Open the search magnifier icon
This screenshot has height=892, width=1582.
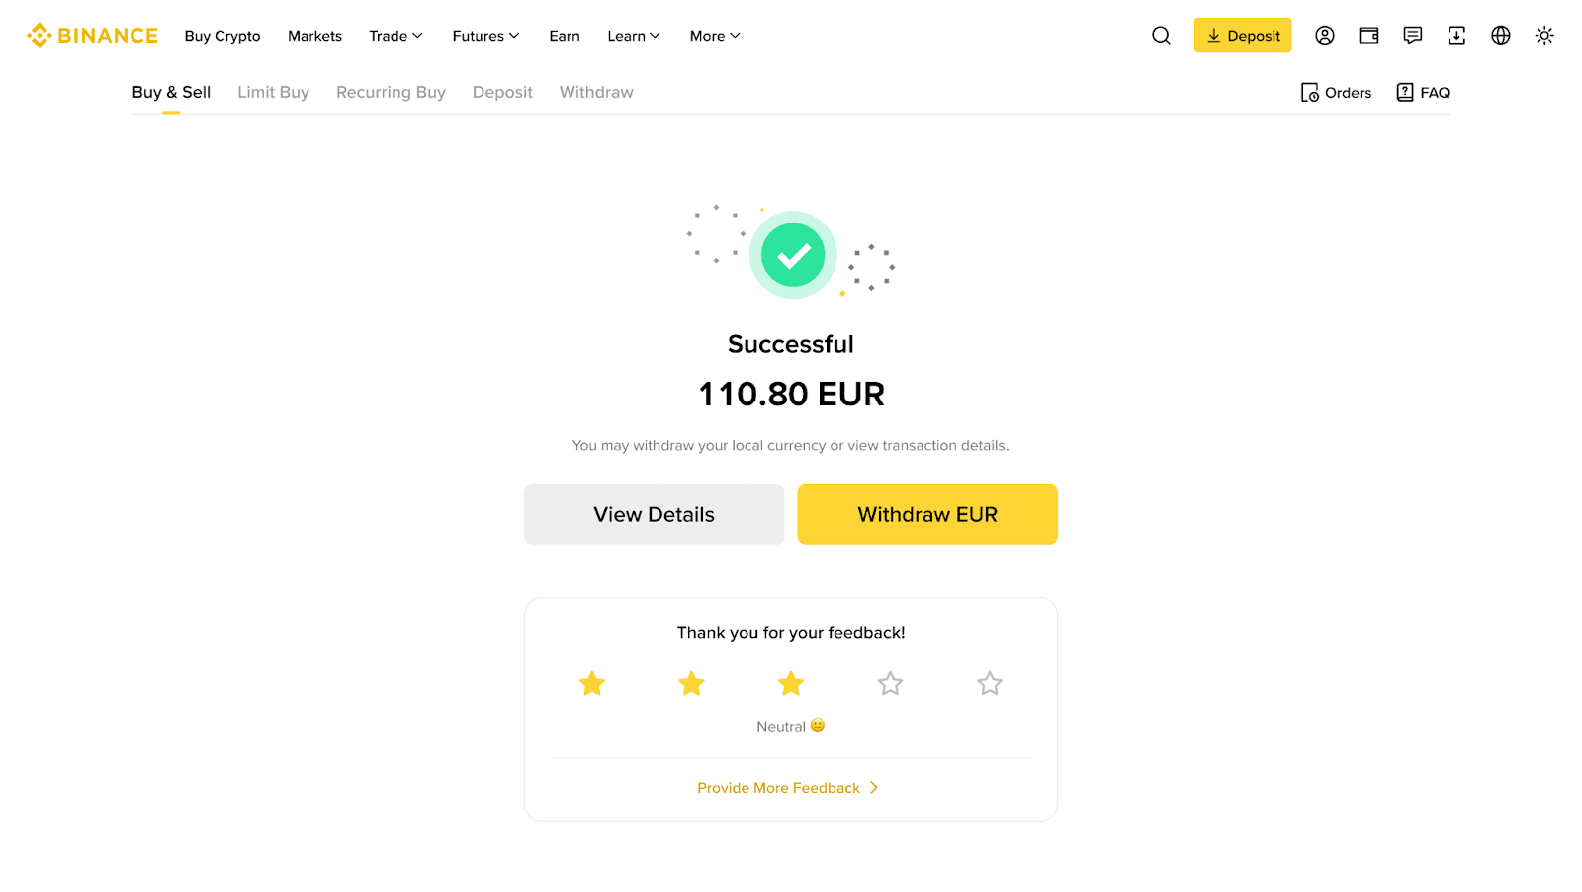(x=1161, y=36)
